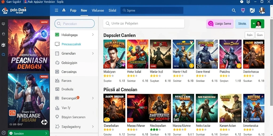This screenshot has height=136, width=273.
Task: Open the NNDLANGE promo banner
Action: coord(29,101)
